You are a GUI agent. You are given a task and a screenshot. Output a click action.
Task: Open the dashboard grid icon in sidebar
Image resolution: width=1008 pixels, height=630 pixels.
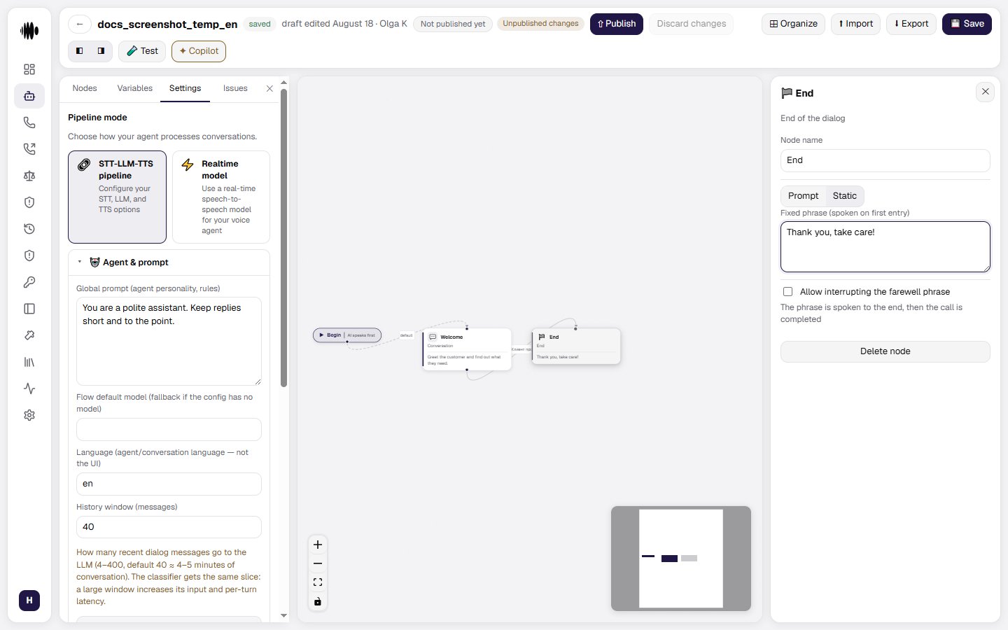(x=29, y=69)
